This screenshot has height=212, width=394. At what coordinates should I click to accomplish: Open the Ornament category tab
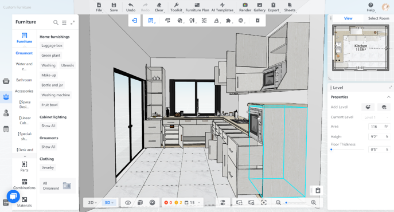pyautogui.click(x=24, y=53)
